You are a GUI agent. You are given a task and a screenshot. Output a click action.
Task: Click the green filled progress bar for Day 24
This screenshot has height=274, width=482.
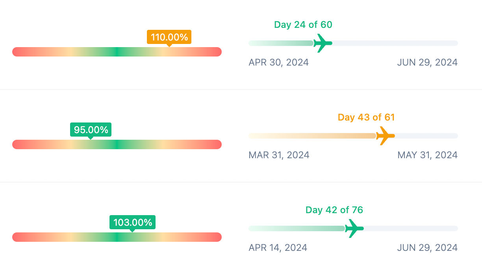point(281,43)
